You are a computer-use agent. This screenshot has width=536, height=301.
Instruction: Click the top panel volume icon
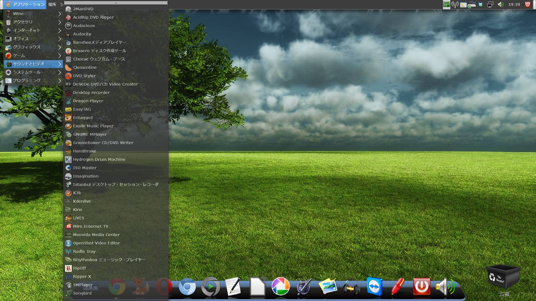point(500,4)
